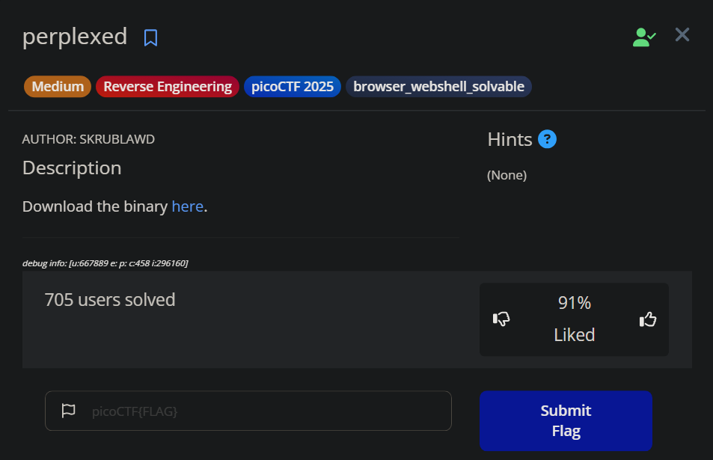Click the 91% Liked rating display
The width and height of the screenshot is (713, 460).
coord(574,318)
